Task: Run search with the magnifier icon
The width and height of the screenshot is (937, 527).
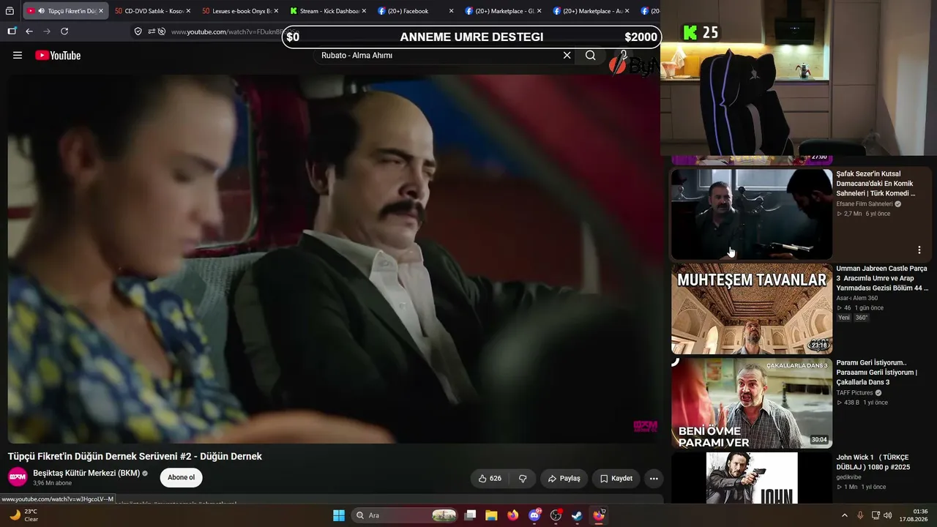Action: (591, 56)
